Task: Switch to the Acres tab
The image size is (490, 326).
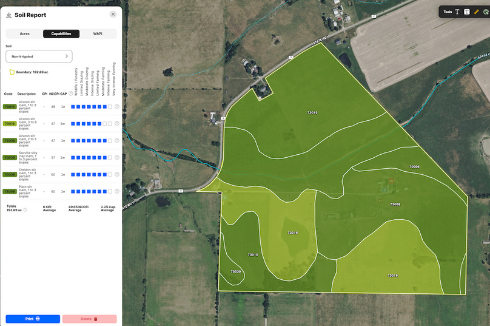Action: click(24, 34)
